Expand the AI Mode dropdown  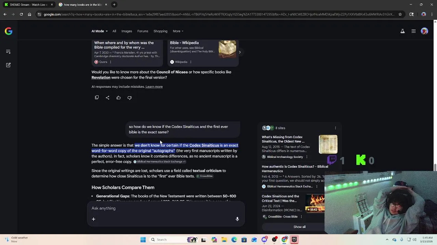click(99, 31)
